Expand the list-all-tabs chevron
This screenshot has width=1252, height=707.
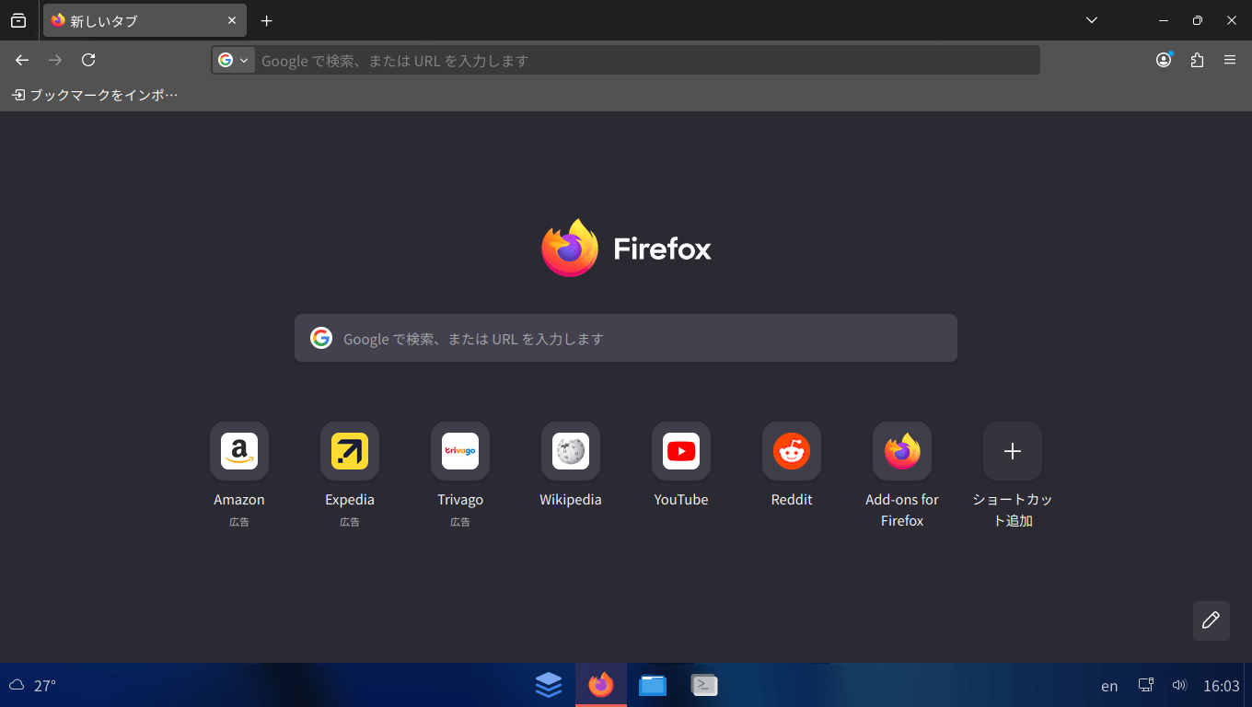tap(1092, 20)
